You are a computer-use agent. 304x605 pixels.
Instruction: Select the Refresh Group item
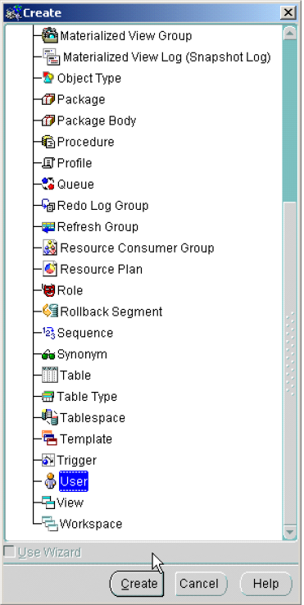(x=98, y=226)
